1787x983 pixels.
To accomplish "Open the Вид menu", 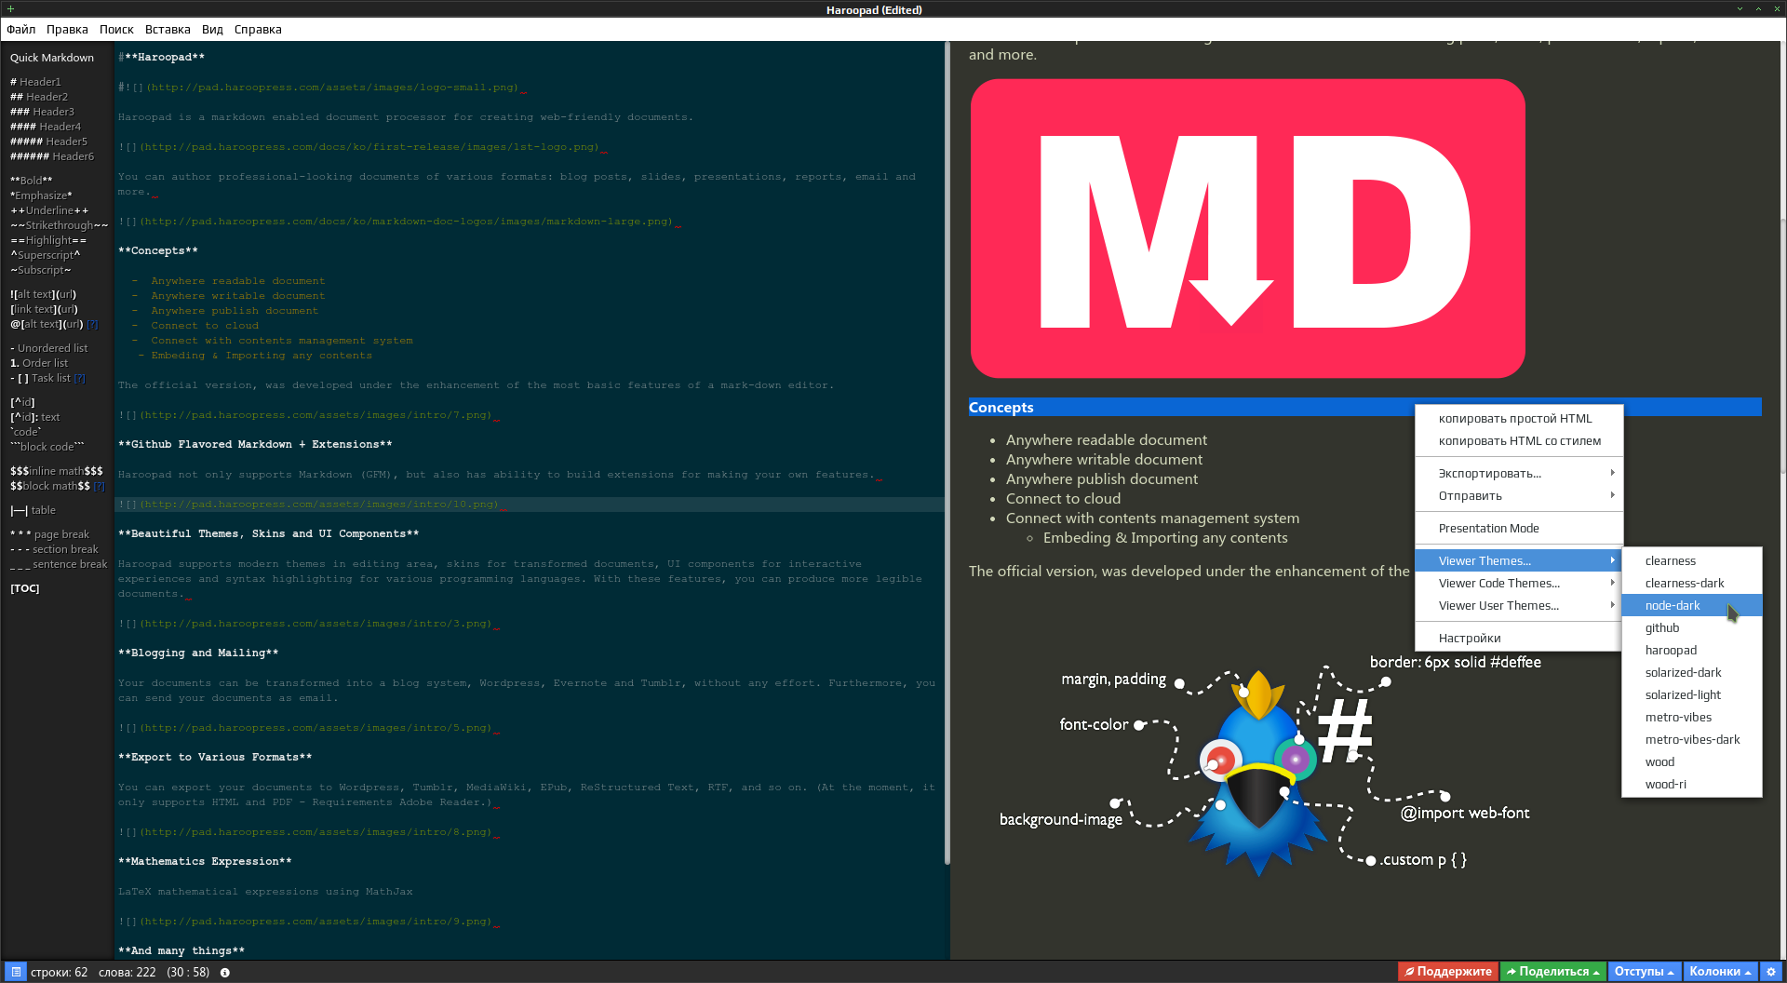I will pyautogui.click(x=213, y=30).
